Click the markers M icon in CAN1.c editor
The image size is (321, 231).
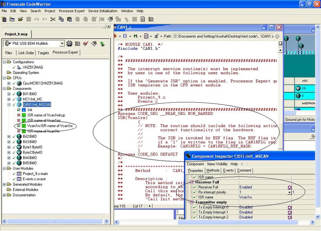[x=136, y=36]
